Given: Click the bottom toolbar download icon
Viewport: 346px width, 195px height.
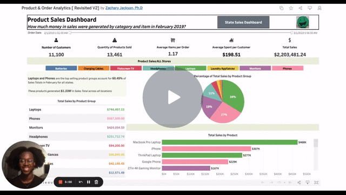Looking at the screenshot, I should point(308,183).
